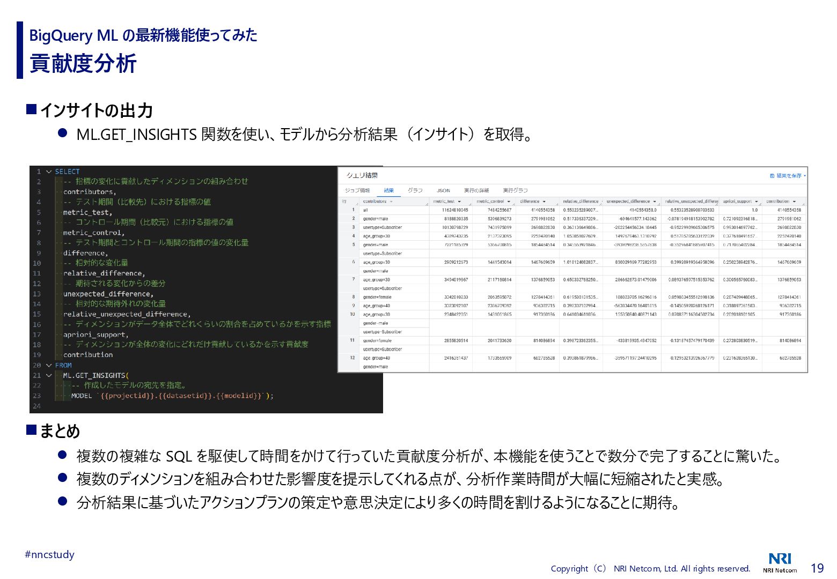Click metric_test value 10130798729

[x=454, y=227]
